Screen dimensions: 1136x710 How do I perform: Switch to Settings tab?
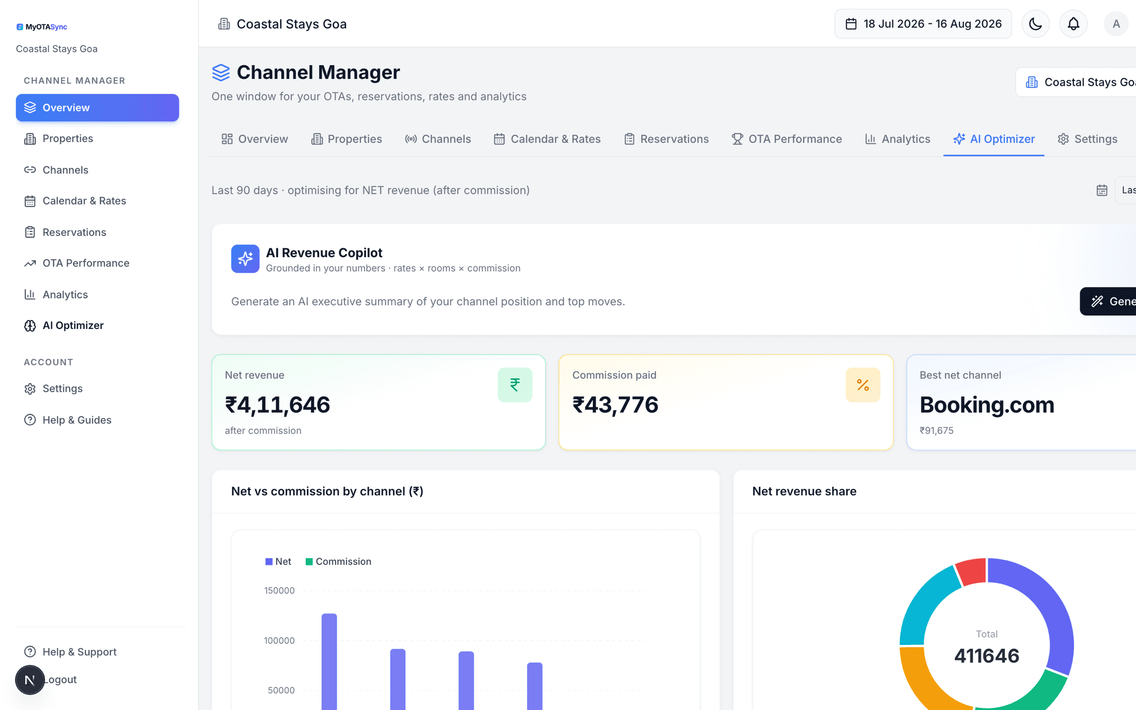pyautogui.click(x=1087, y=139)
